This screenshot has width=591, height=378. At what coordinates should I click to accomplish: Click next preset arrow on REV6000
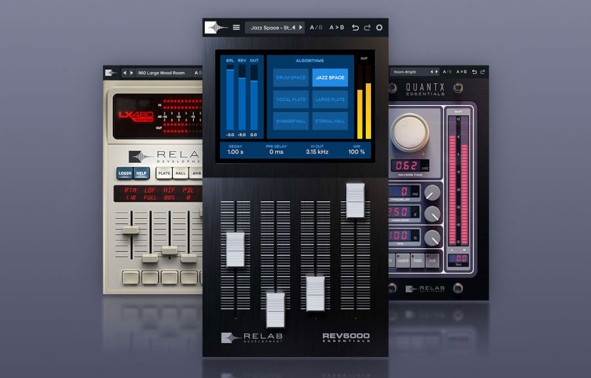click(301, 28)
